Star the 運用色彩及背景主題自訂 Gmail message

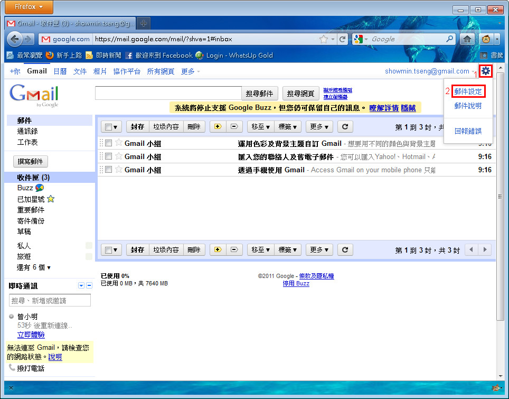(x=119, y=143)
